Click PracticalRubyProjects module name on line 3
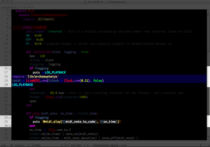Screen dimensions: 210x147 tap(49, 15)
